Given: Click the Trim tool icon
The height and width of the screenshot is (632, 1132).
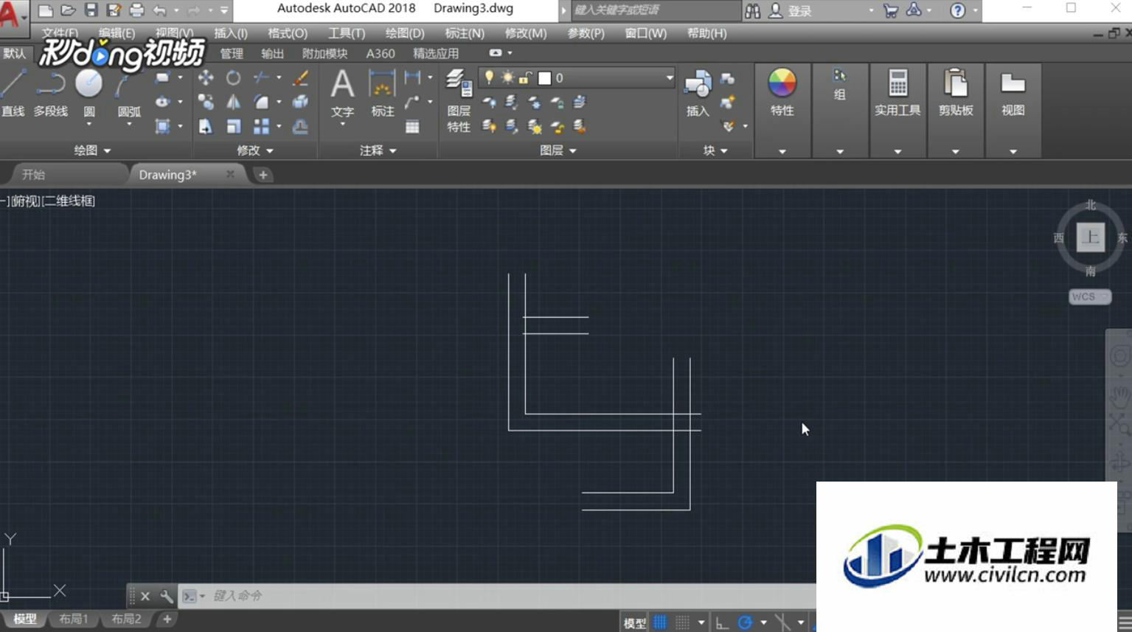Looking at the screenshot, I should point(261,77).
